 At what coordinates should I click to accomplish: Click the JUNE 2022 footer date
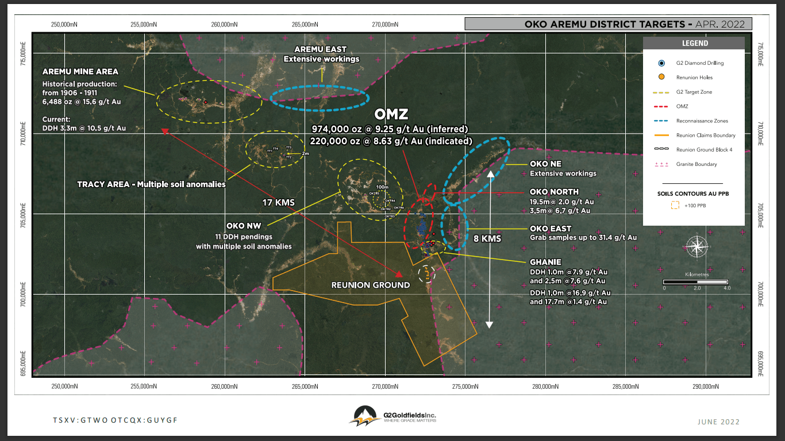point(718,422)
